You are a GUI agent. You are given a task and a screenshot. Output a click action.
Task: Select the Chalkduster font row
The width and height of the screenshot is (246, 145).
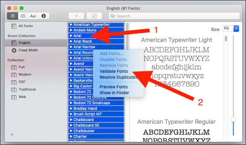click(96, 131)
